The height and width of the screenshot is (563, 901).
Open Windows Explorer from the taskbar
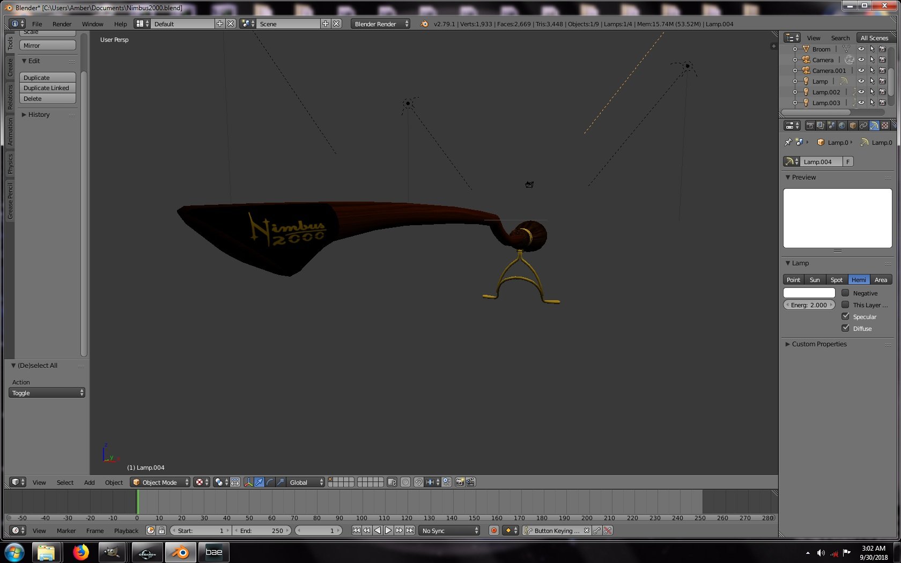pyautogui.click(x=46, y=552)
